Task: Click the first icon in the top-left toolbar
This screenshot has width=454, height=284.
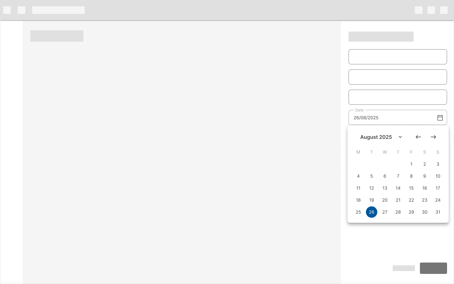Action: pos(7,10)
